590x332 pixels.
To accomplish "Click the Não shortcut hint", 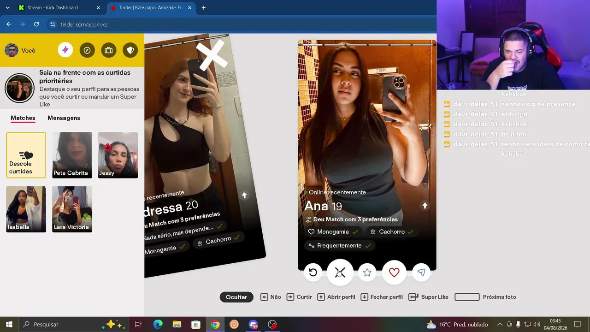I will (271, 297).
